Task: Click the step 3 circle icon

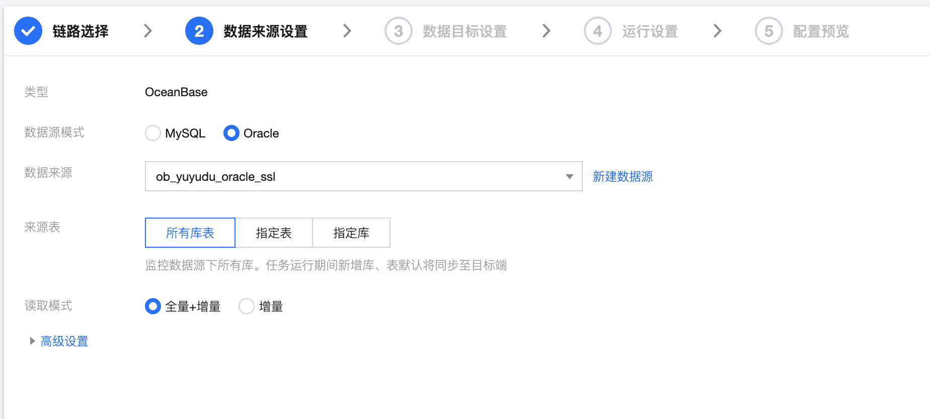Action: tap(399, 31)
